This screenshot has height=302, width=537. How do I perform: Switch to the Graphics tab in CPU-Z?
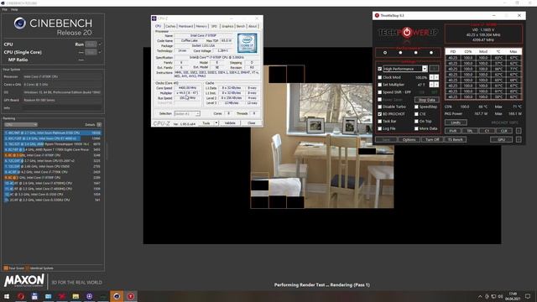coord(227,26)
